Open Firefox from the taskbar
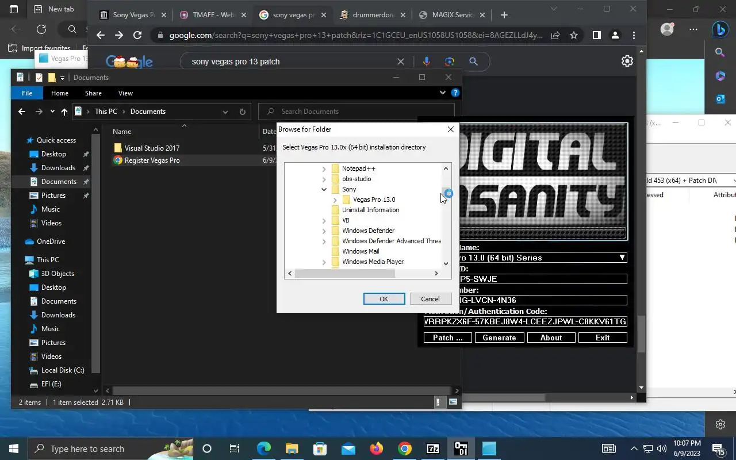The image size is (736, 460). (x=377, y=448)
